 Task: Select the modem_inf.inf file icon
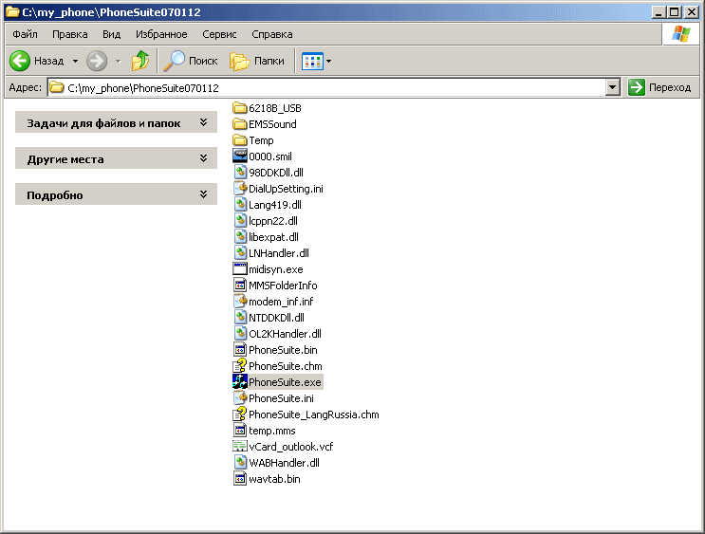tap(240, 302)
